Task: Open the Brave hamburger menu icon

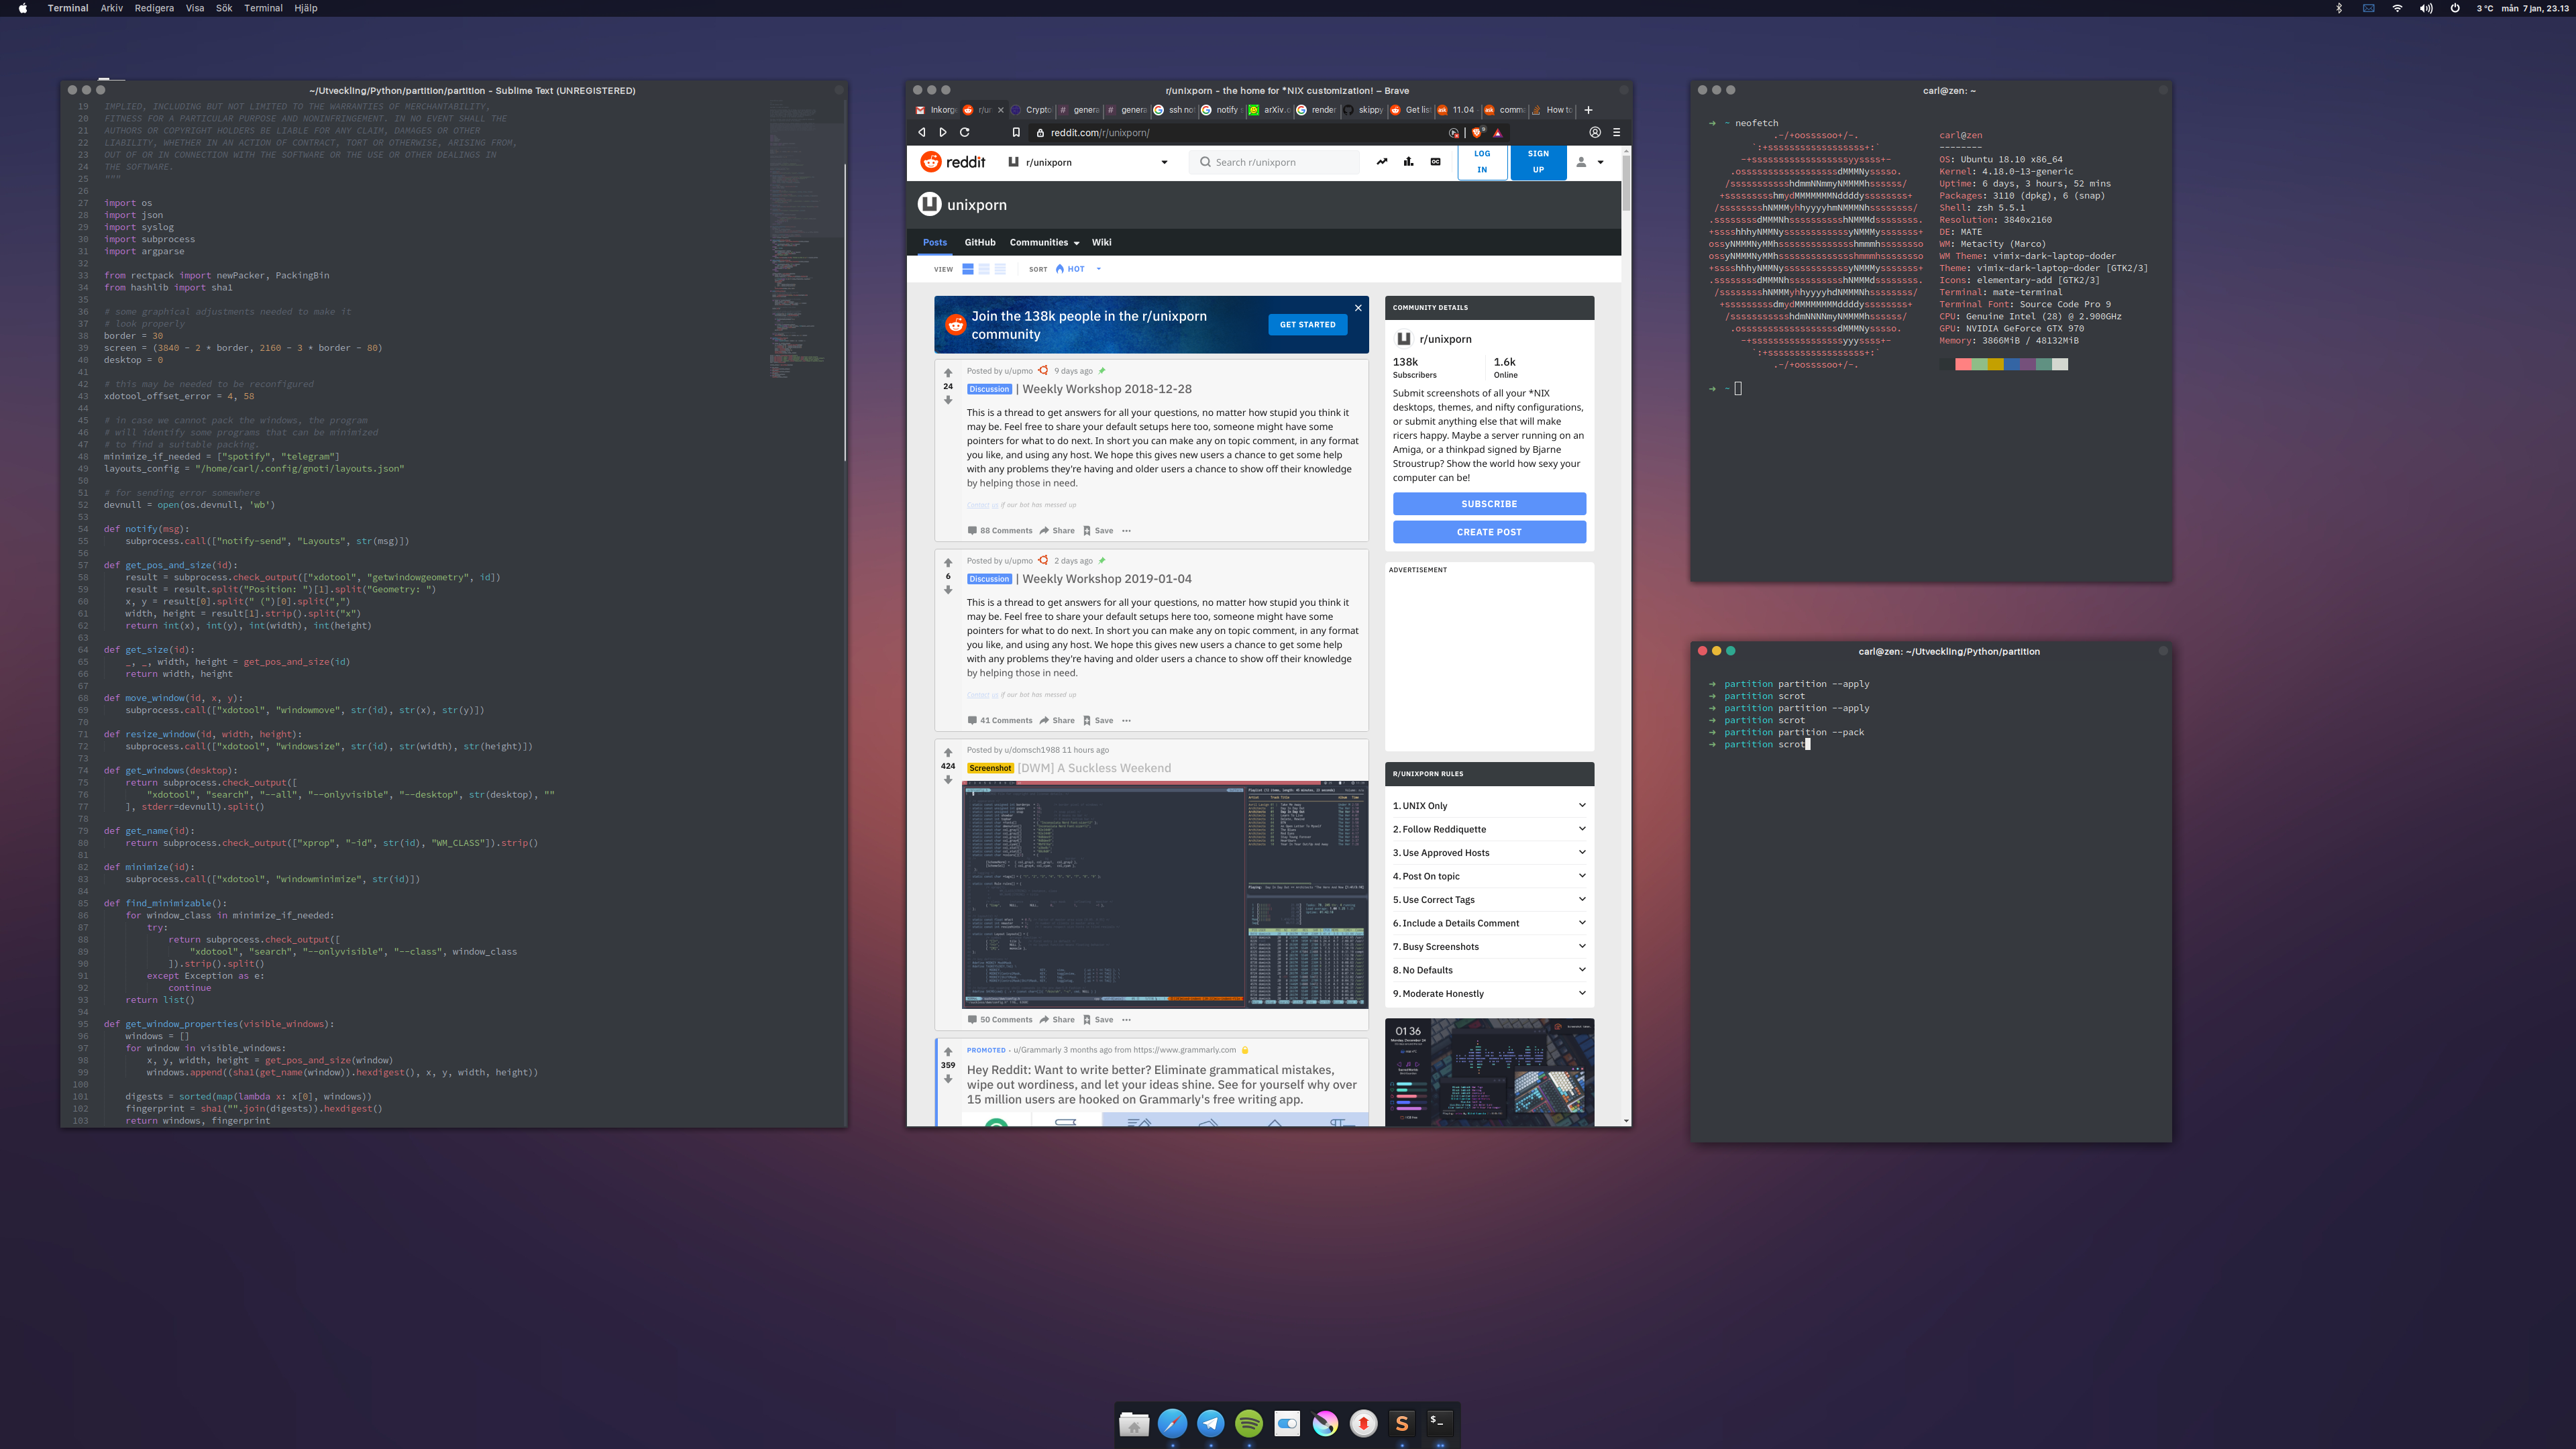Action: (1616, 132)
